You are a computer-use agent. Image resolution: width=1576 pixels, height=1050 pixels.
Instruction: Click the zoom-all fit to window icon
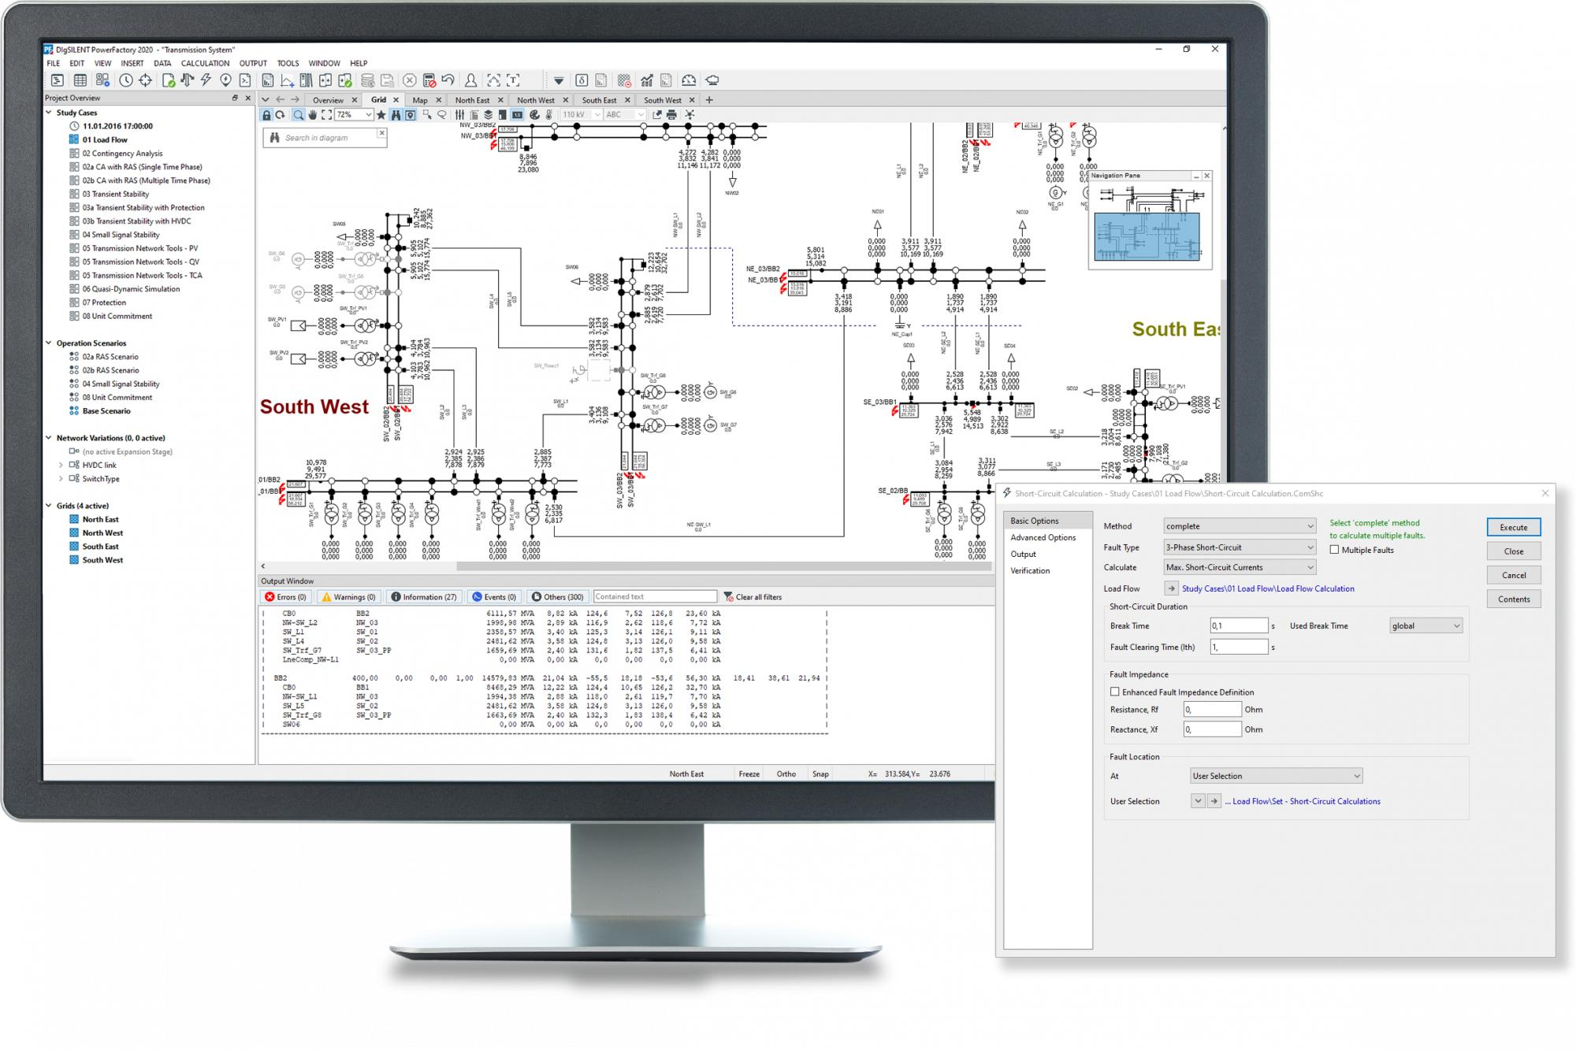click(326, 115)
